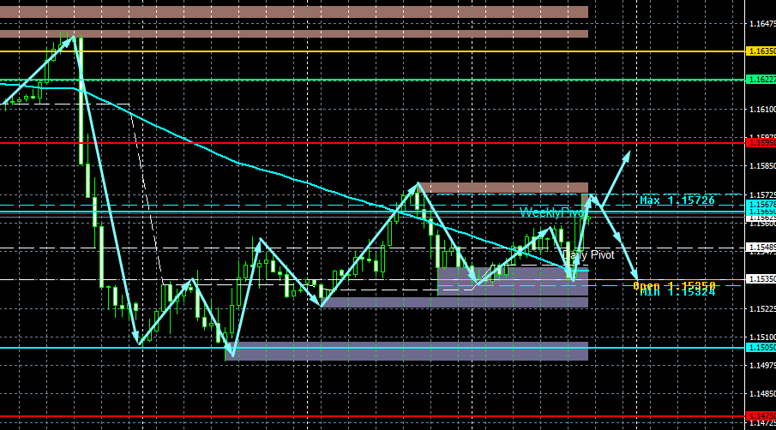Click the bottom red 1.1475 price tag

(x=761, y=416)
